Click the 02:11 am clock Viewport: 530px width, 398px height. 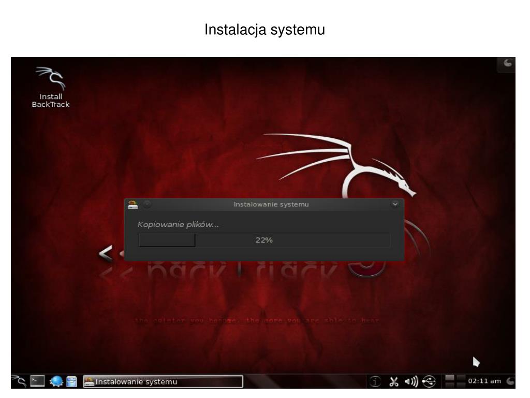pyautogui.click(x=484, y=381)
